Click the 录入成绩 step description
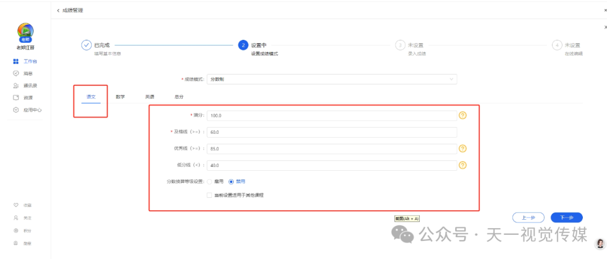Screen dimensions: 607x259 (417, 54)
